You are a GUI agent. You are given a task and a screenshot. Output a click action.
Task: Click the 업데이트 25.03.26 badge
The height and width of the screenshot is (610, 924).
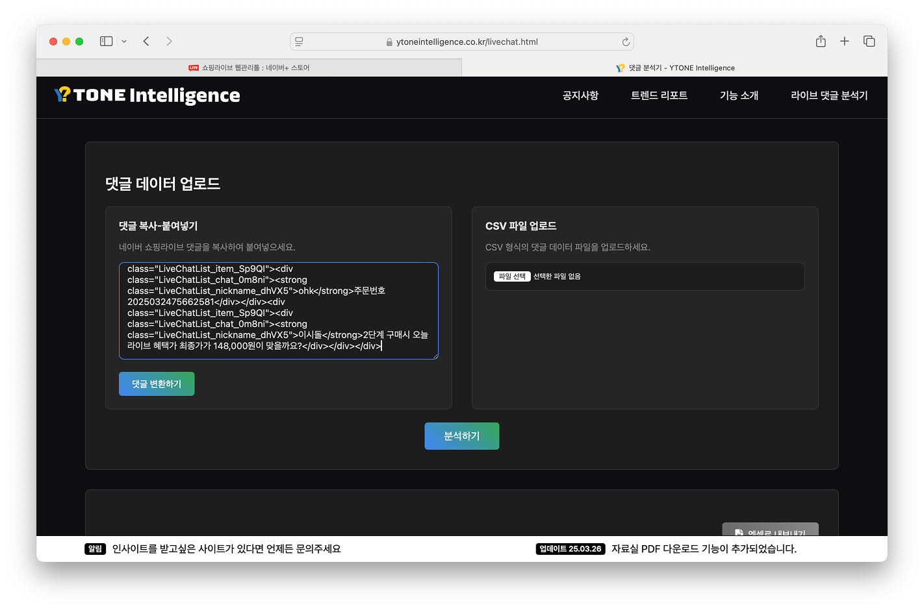[x=571, y=549]
